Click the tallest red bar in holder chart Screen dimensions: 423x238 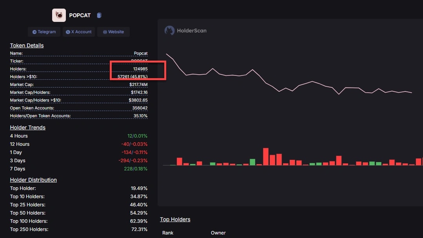point(266,156)
